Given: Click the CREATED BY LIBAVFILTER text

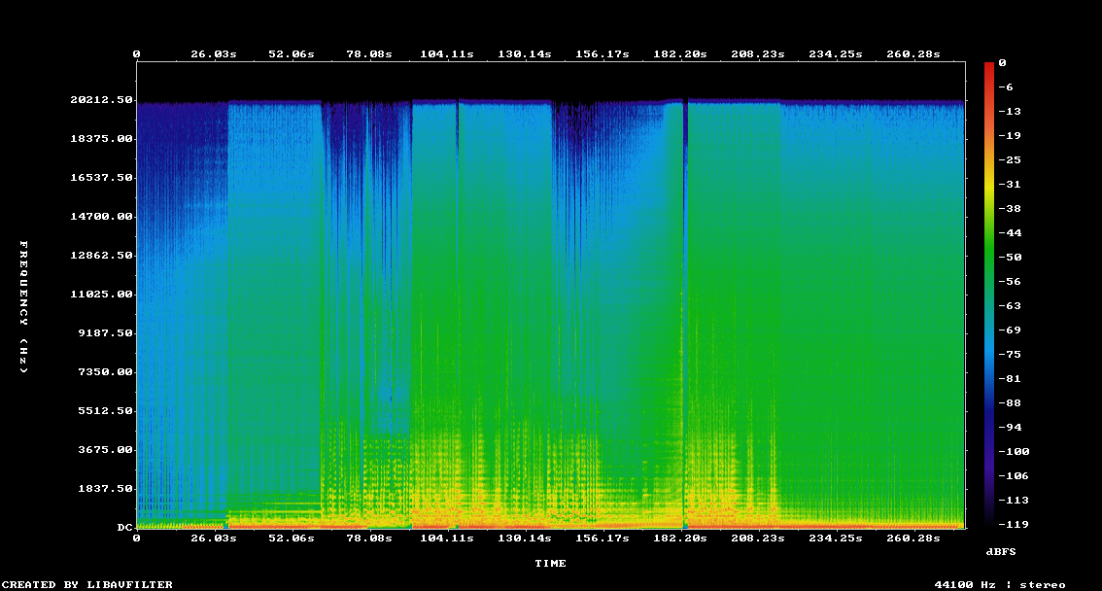Looking at the screenshot, I should (88, 584).
